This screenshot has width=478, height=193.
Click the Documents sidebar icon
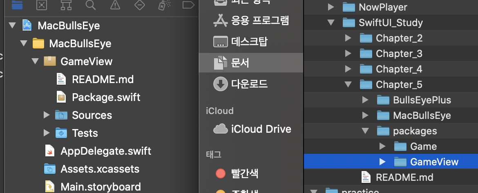pyautogui.click(x=220, y=63)
